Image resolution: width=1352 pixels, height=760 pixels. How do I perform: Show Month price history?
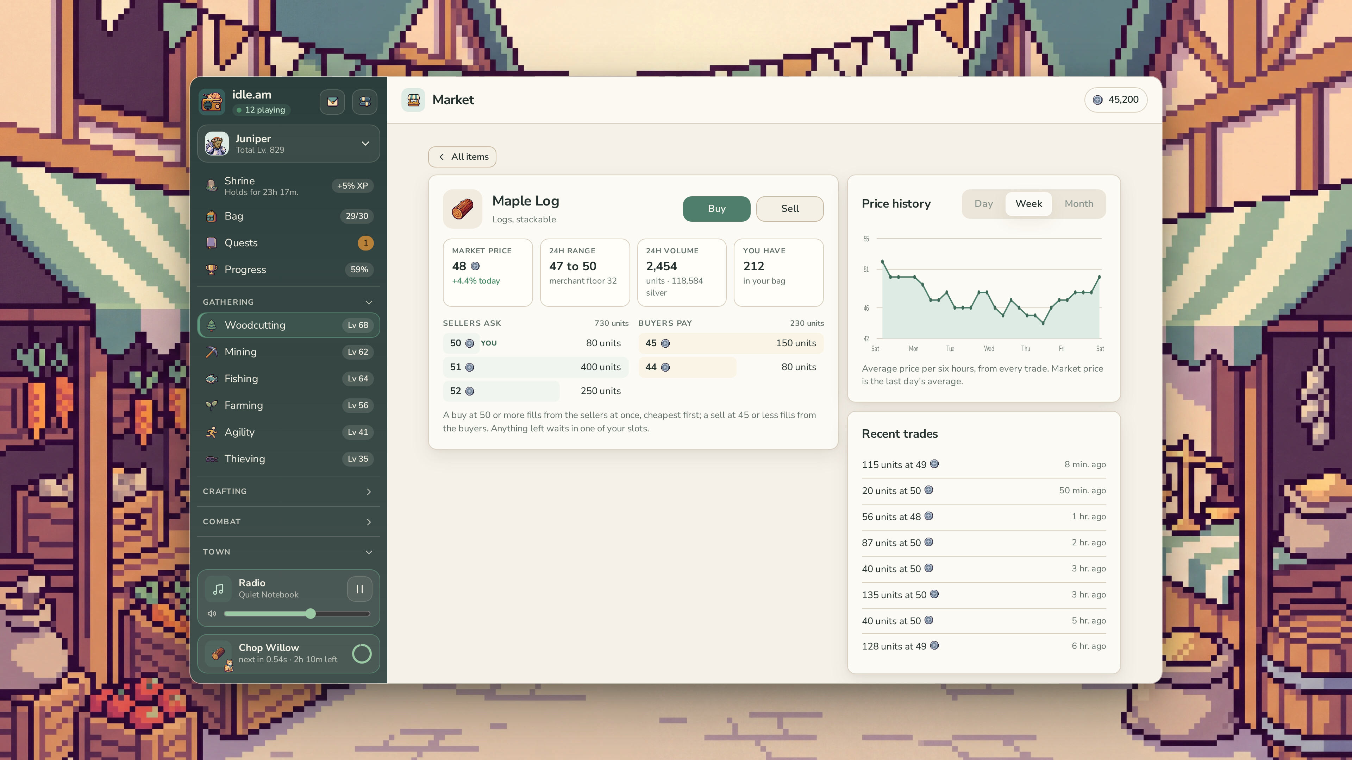[x=1078, y=204]
